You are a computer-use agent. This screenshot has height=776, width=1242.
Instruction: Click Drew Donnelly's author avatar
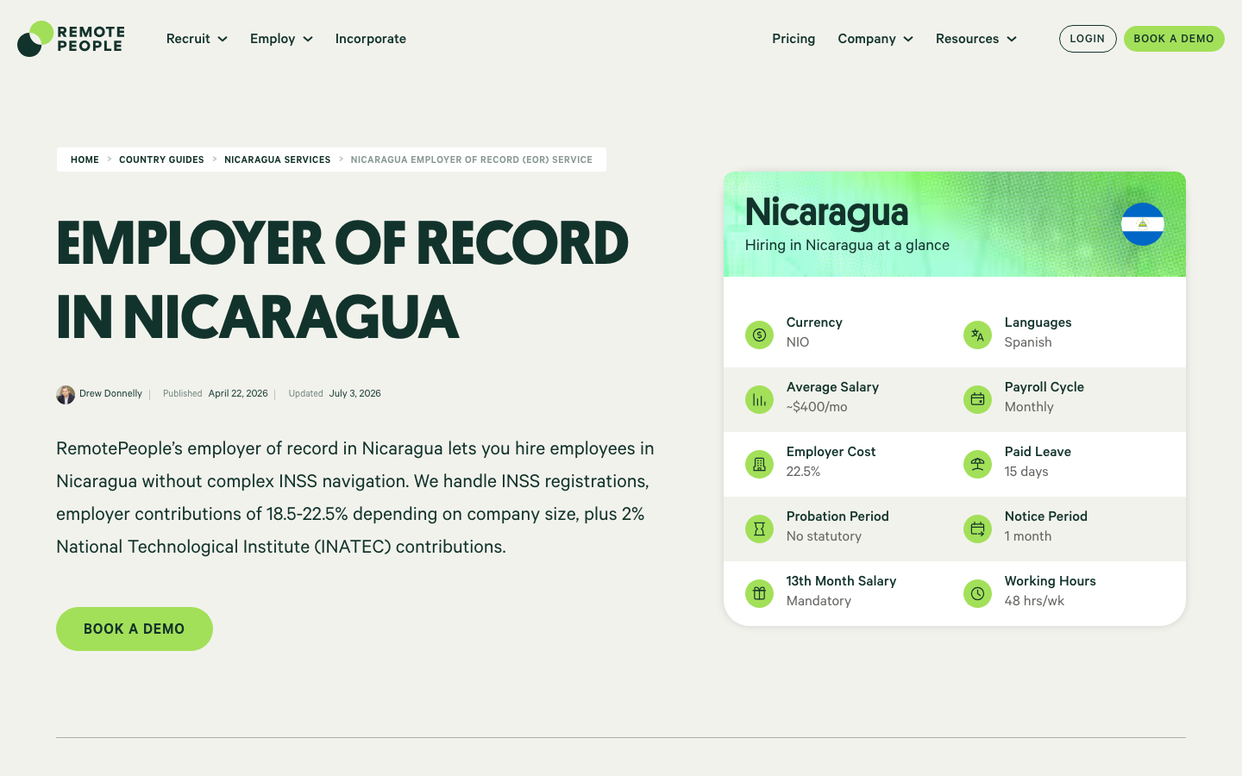click(x=66, y=394)
